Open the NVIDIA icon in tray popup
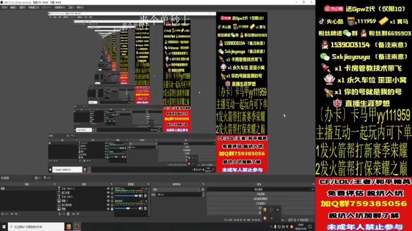 click(271, 218)
